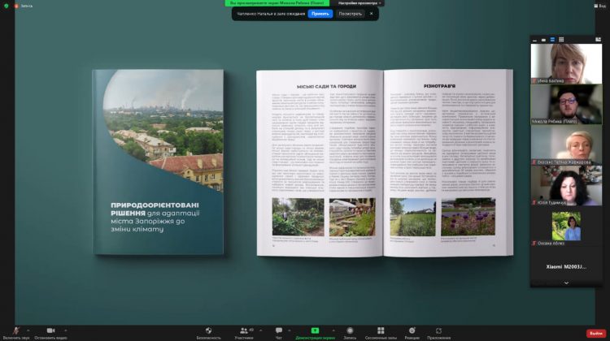Expand video options arrow beside camera
610x341 pixels.
pos(66,328)
